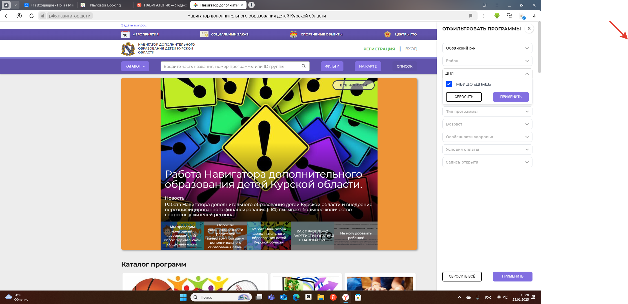628x304 pixels.
Task: Open the volume control in system tray
Action: coord(505,297)
